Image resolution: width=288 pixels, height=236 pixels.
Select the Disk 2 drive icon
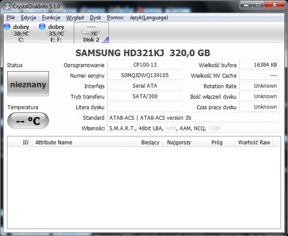[x=91, y=32]
